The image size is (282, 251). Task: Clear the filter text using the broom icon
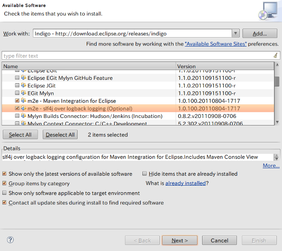point(275,55)
